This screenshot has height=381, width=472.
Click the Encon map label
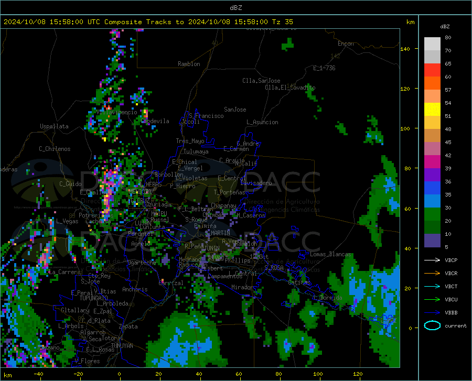[346, 43]
